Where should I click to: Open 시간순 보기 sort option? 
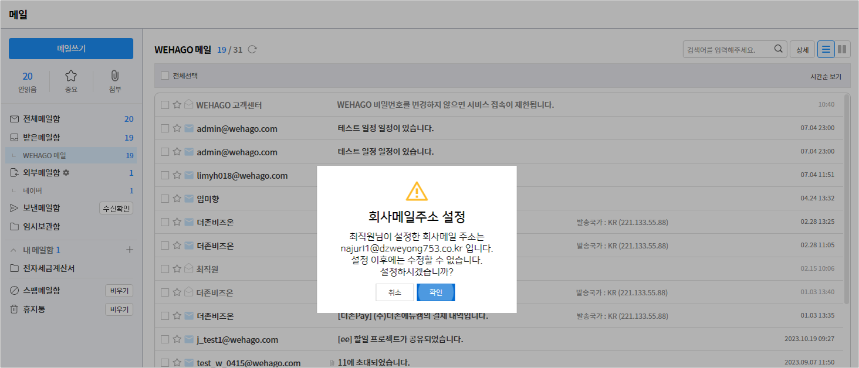coord(825,76)
